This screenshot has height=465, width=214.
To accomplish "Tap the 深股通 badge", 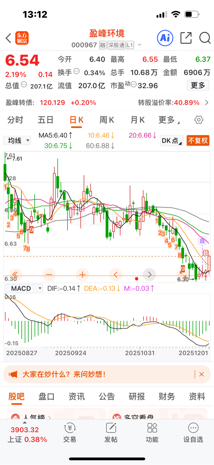I will tap(116, 45).
